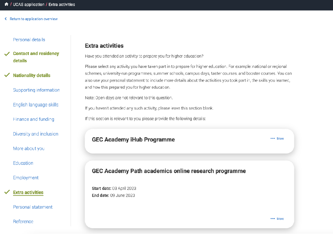Click the home icon in breadcrumb
The width and height of the screenshot is (333, 234).
coord(6,4)
